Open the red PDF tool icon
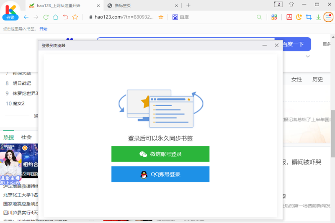 click(289, 17)
